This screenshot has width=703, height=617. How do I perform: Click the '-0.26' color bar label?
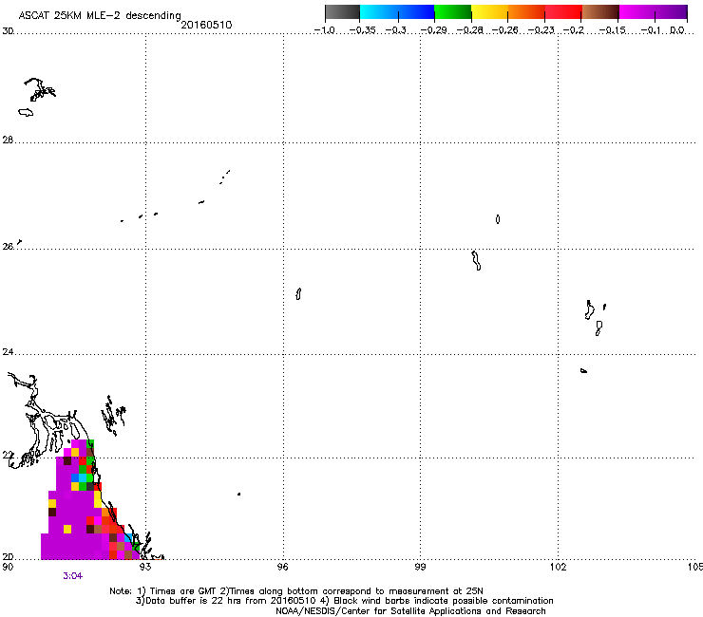coord(505,30)
